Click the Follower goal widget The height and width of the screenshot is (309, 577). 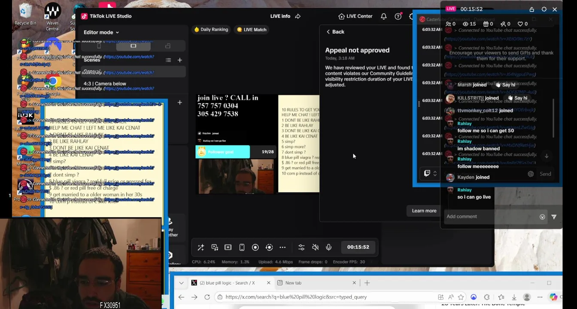tap(235, 152)
